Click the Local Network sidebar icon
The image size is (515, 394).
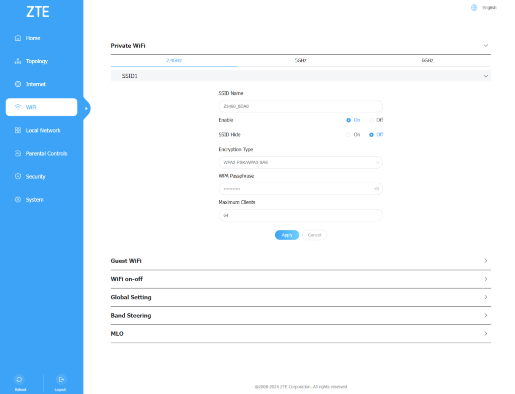[x=18, y=130]
